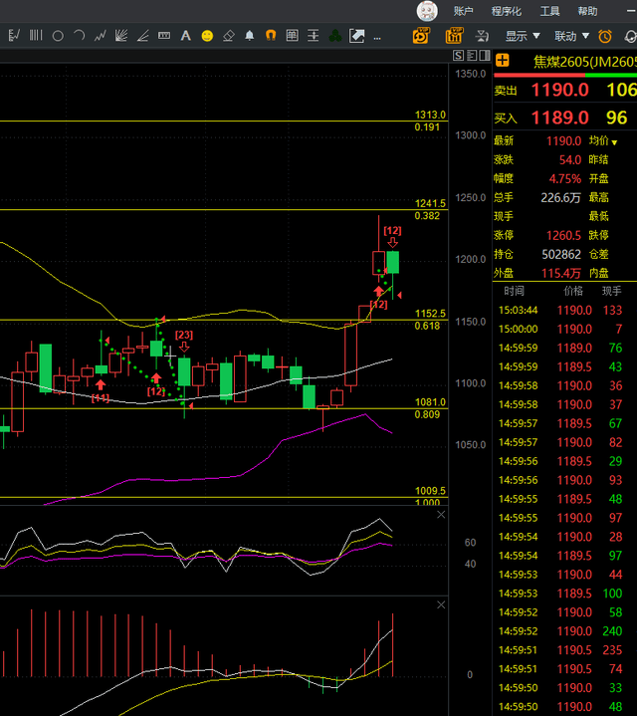Select the eraser tool

coord(228,36)
